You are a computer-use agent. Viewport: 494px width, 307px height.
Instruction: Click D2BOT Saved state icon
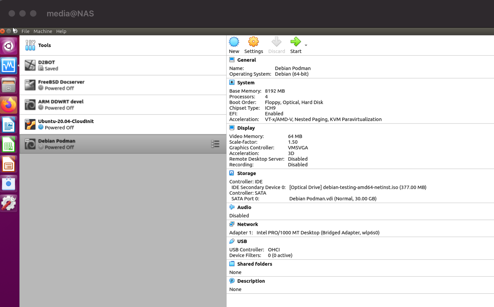point(41,68)
